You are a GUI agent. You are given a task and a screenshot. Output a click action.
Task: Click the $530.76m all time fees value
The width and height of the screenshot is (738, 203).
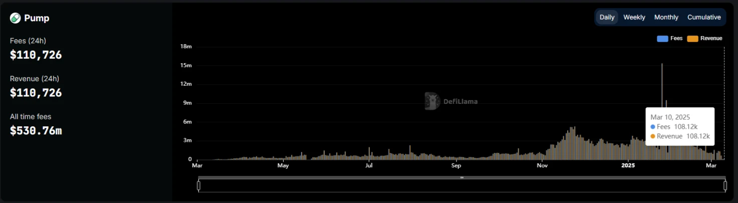click(x=36, y=131)
